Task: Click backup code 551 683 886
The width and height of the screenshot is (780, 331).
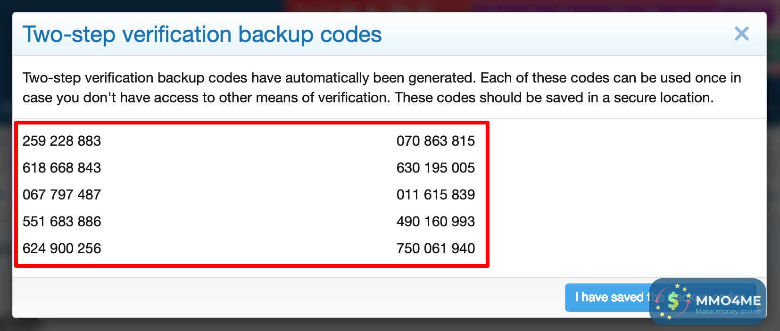Action: tap(62, 222)
